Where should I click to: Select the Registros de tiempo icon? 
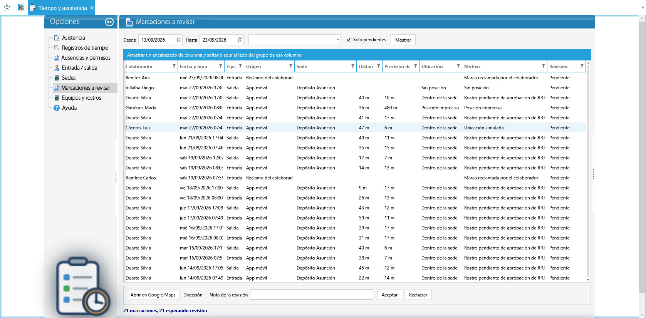point(57,48)
